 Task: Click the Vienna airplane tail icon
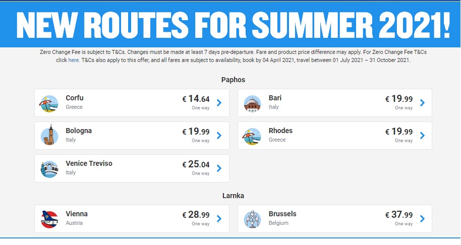pyautogui.click(x=49, y=219)
